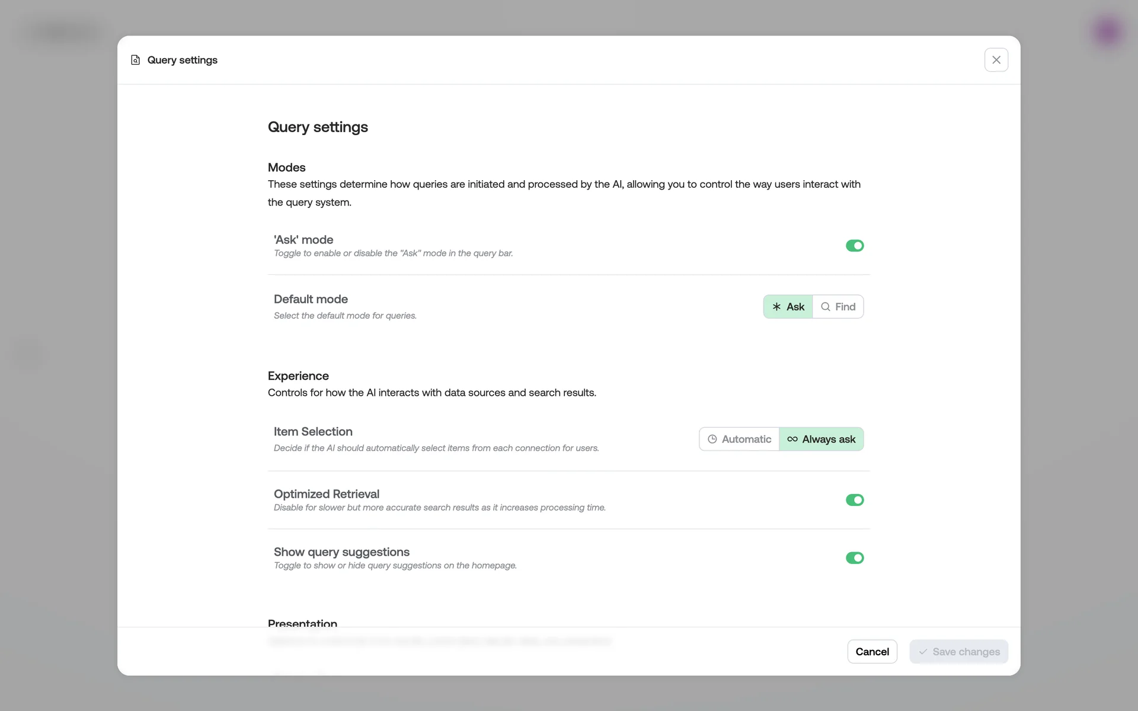This screenshot has width=1138, height=711.
Task: Click the Default mode setting label
Action: (x=311, y=299)
